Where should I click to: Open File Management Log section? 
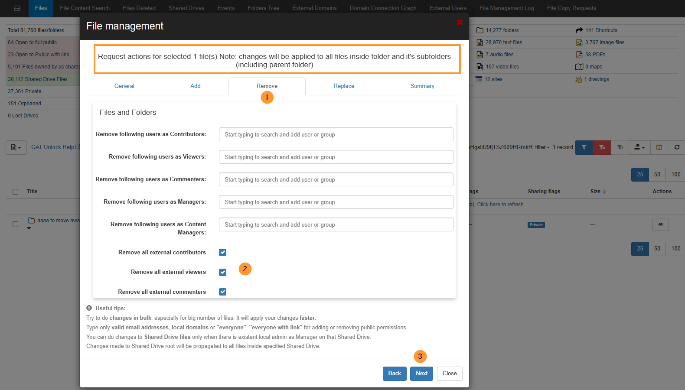click(x=507, y=8)
